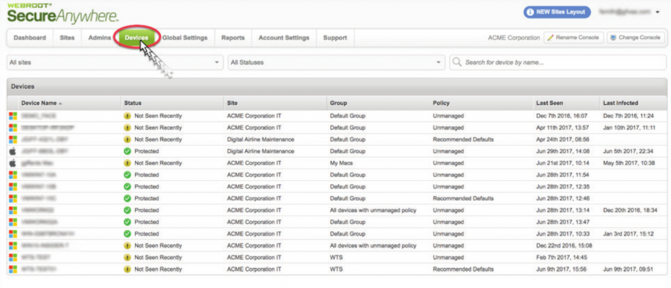The width and height of the screenshot is (671, 288).
Task: Sort by the Last Seen column header
Action: (x=550, y=103)
